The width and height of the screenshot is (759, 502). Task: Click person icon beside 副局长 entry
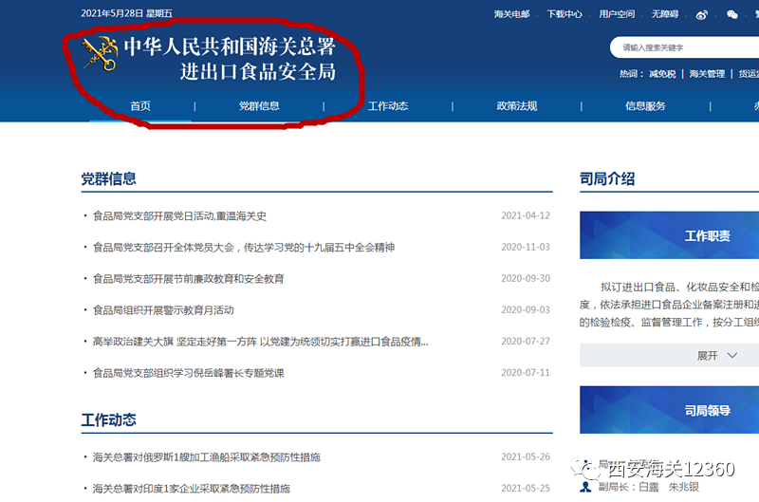click(587, 486)
